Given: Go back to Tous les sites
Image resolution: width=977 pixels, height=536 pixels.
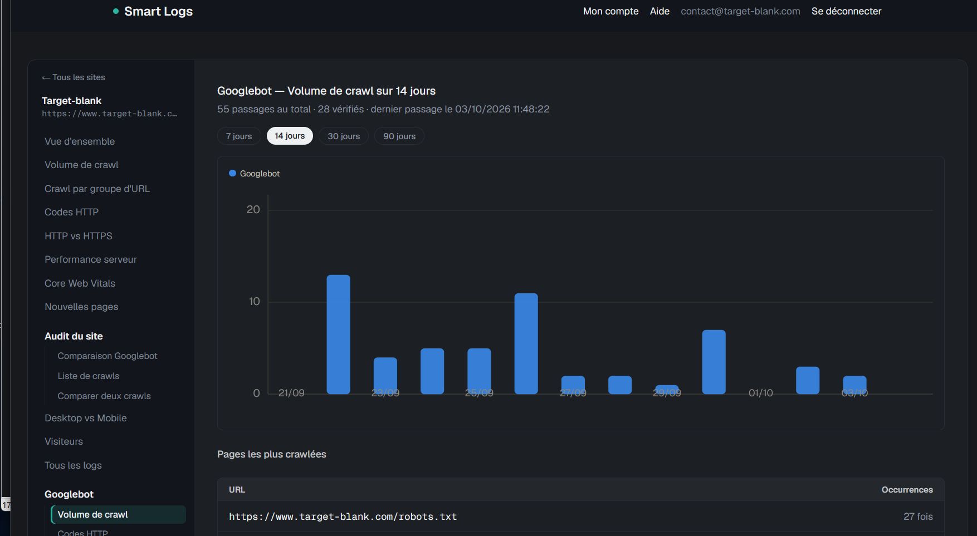Looking at the screenshot, I should (x=74, y=77).
